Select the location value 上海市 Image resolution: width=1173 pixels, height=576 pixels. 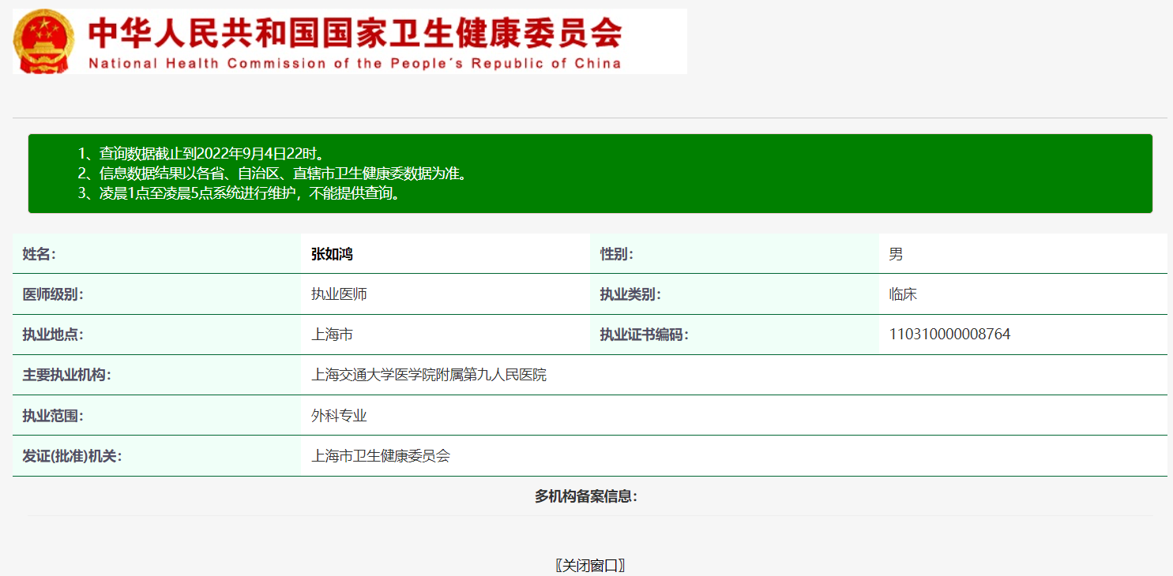(x=332, y=335)
